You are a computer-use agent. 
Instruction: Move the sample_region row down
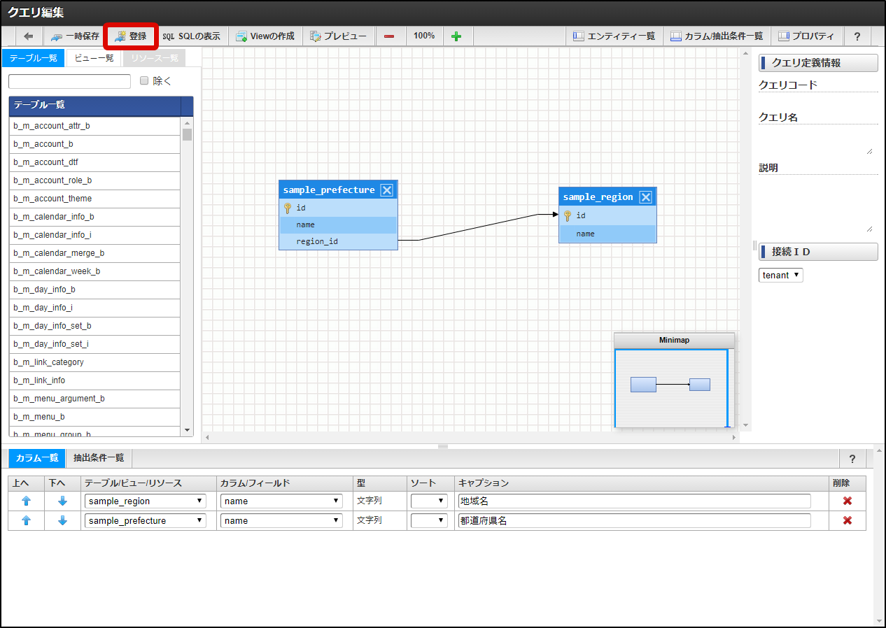pyautogui.click(x=62, y=501)
